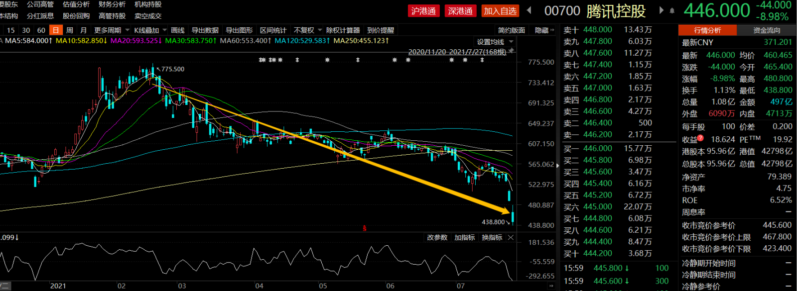Click the 深港通 tag
Viewport: 797px width, 291px height.
[x=460, y=11]
